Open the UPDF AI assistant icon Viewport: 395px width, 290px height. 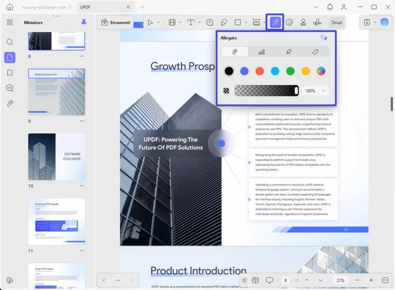tap(385, 22)
